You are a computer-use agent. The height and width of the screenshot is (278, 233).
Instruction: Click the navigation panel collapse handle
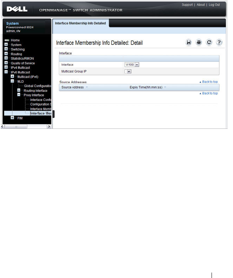(x=54, y=114)
